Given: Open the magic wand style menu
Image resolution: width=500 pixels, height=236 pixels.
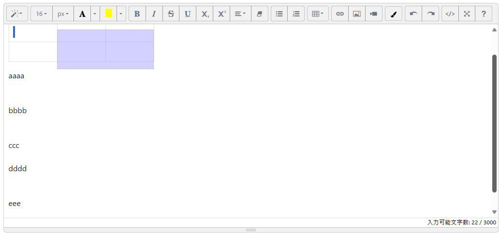Looking at the screenshot, I should (17, 14).
